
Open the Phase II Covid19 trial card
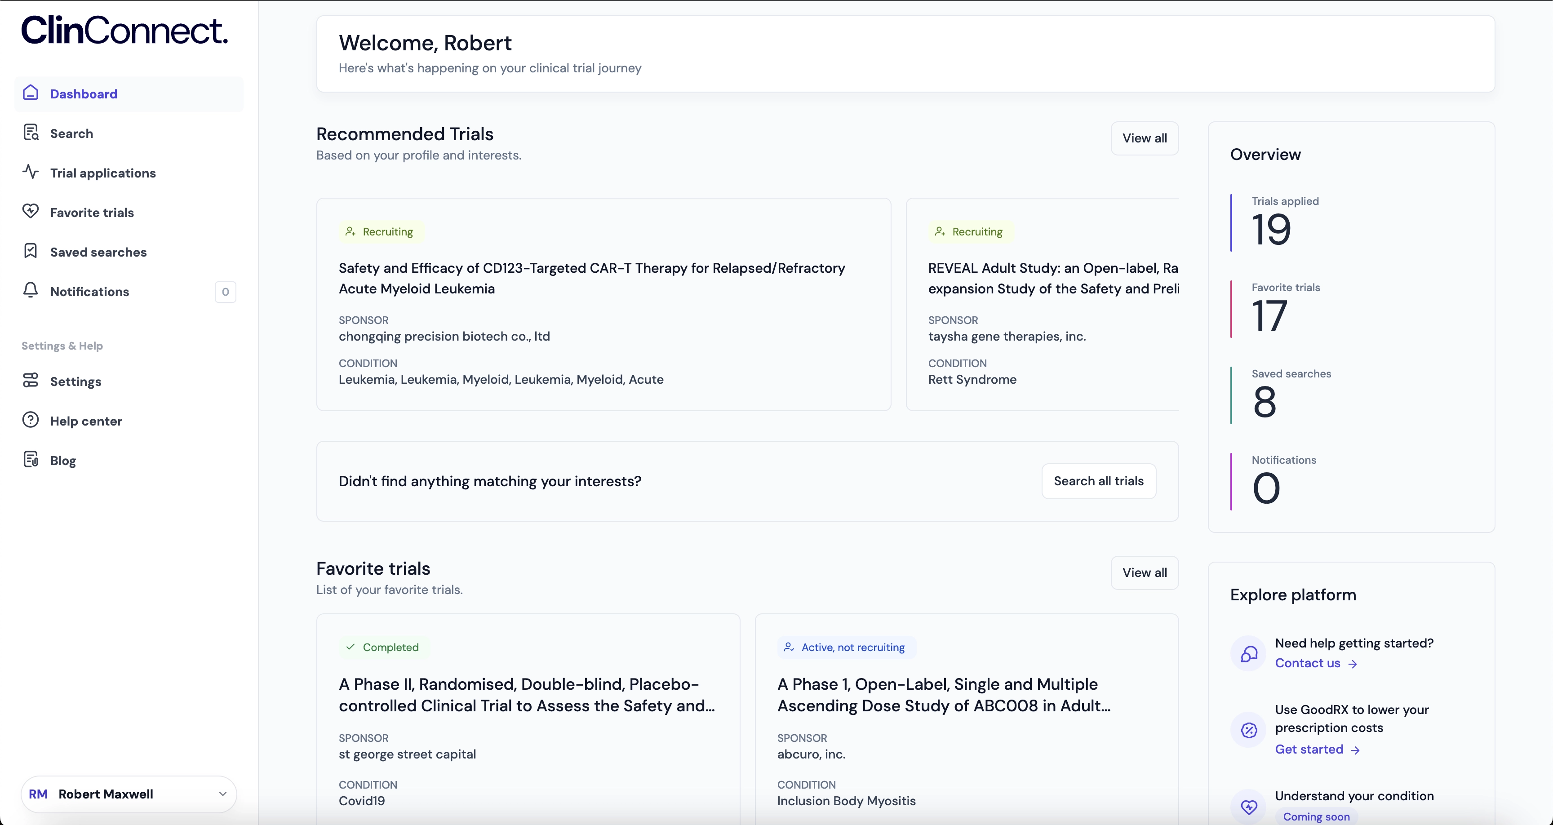coord(528,719)
